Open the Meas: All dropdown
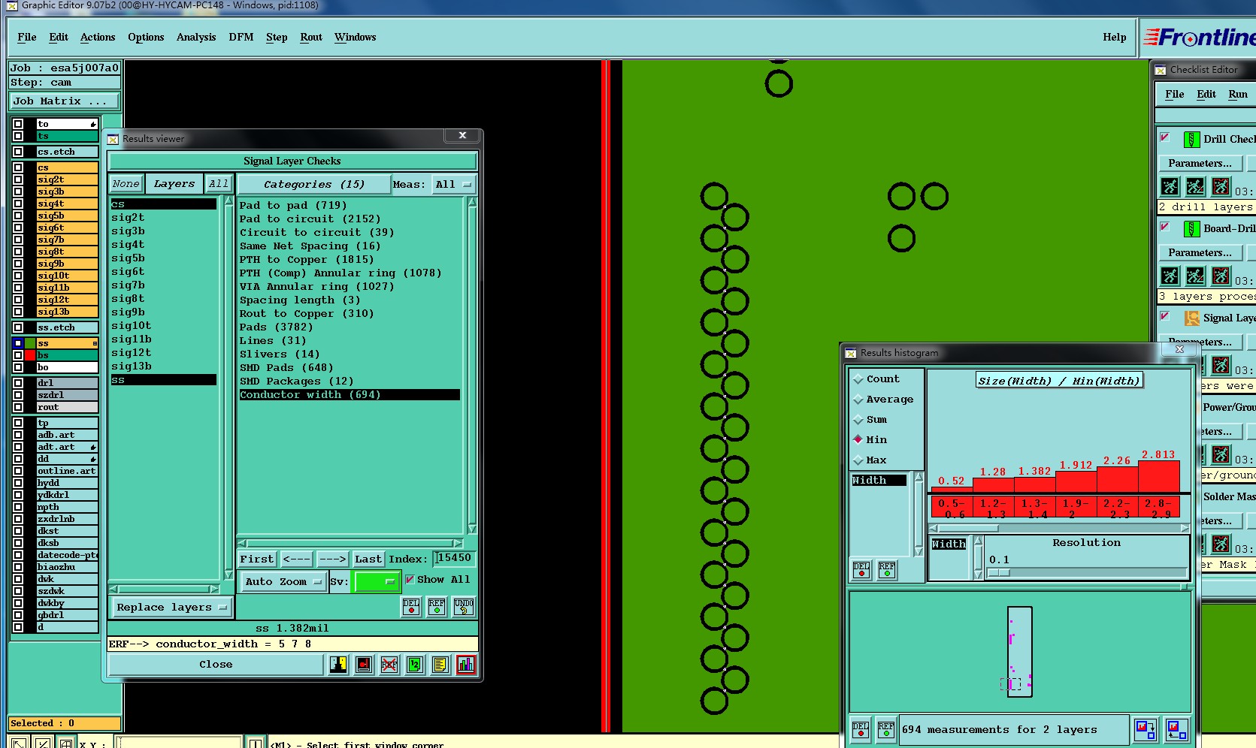Viewport: 1256px width, 748px height. pyautogui.click(x=454, y=184)
